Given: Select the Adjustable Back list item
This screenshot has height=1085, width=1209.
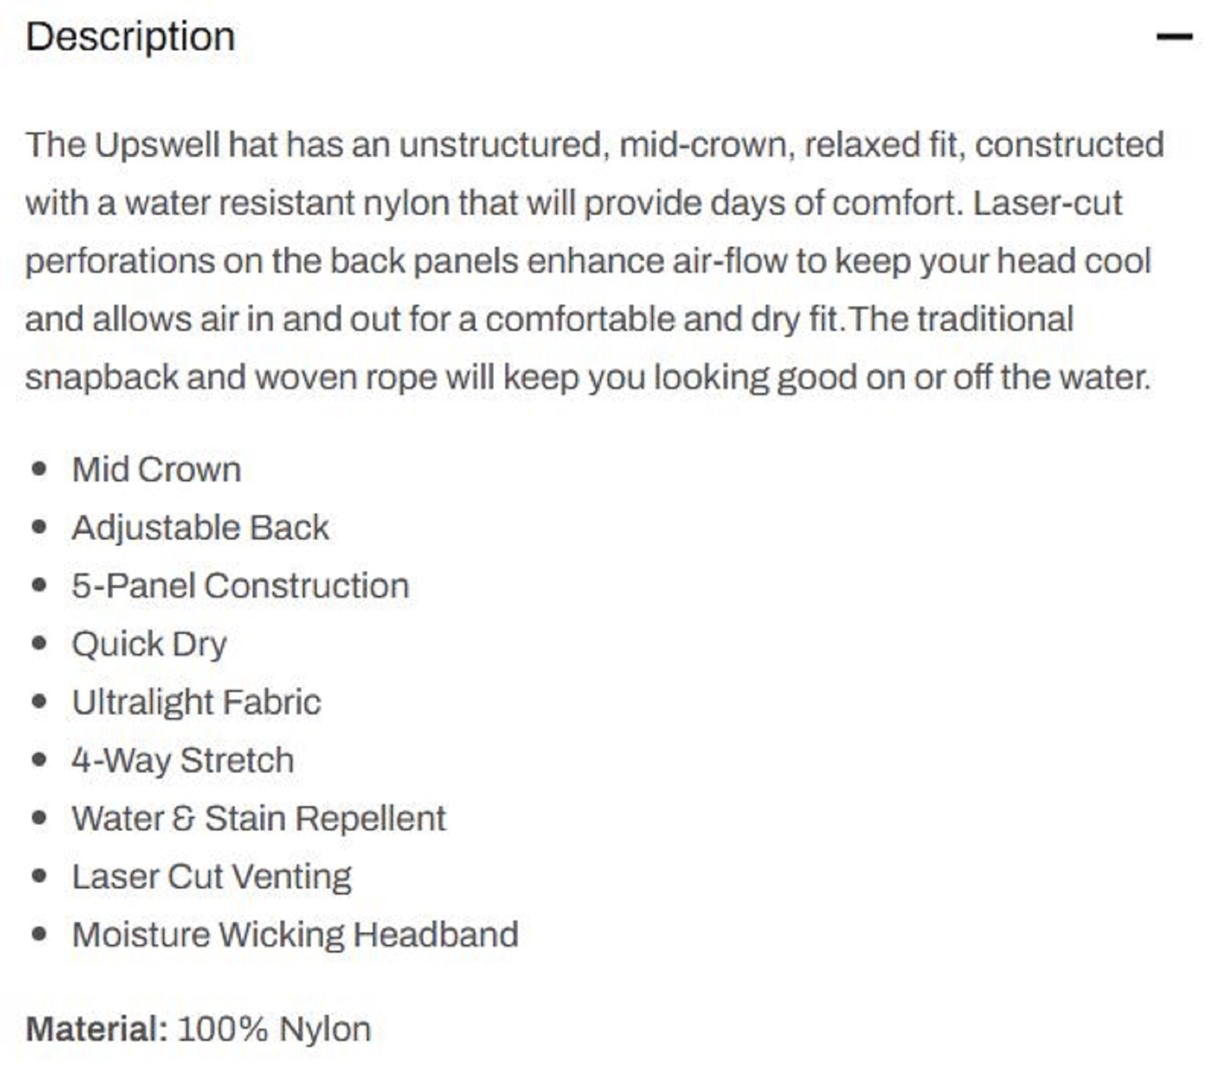Looking at the screenshot, I should tap(200, 528).
